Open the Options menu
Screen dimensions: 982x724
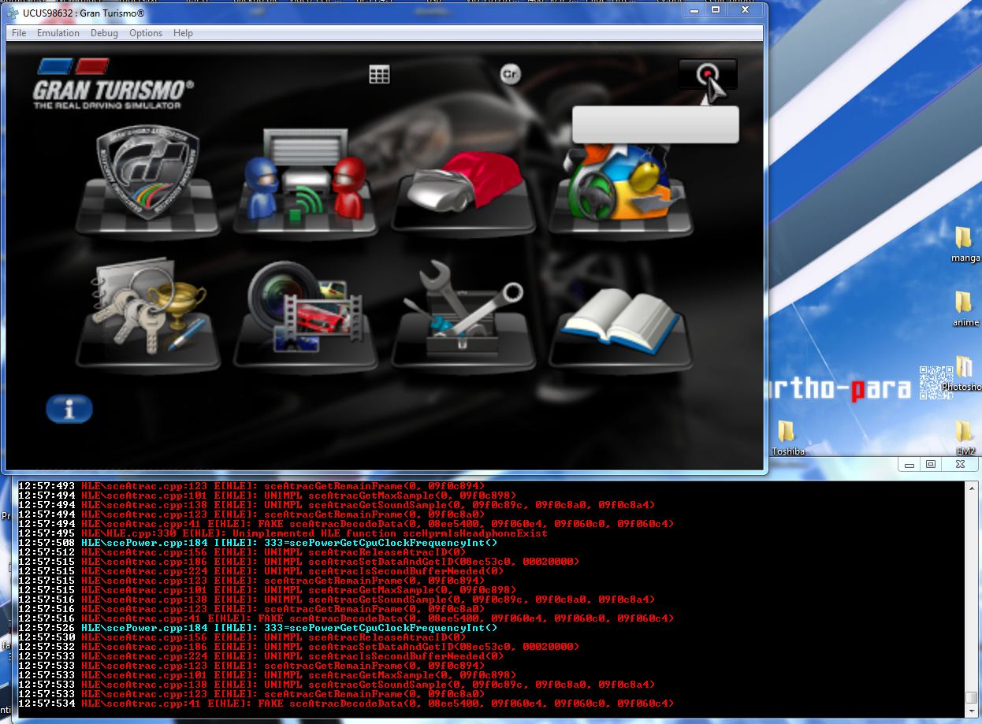coord(146,33)
